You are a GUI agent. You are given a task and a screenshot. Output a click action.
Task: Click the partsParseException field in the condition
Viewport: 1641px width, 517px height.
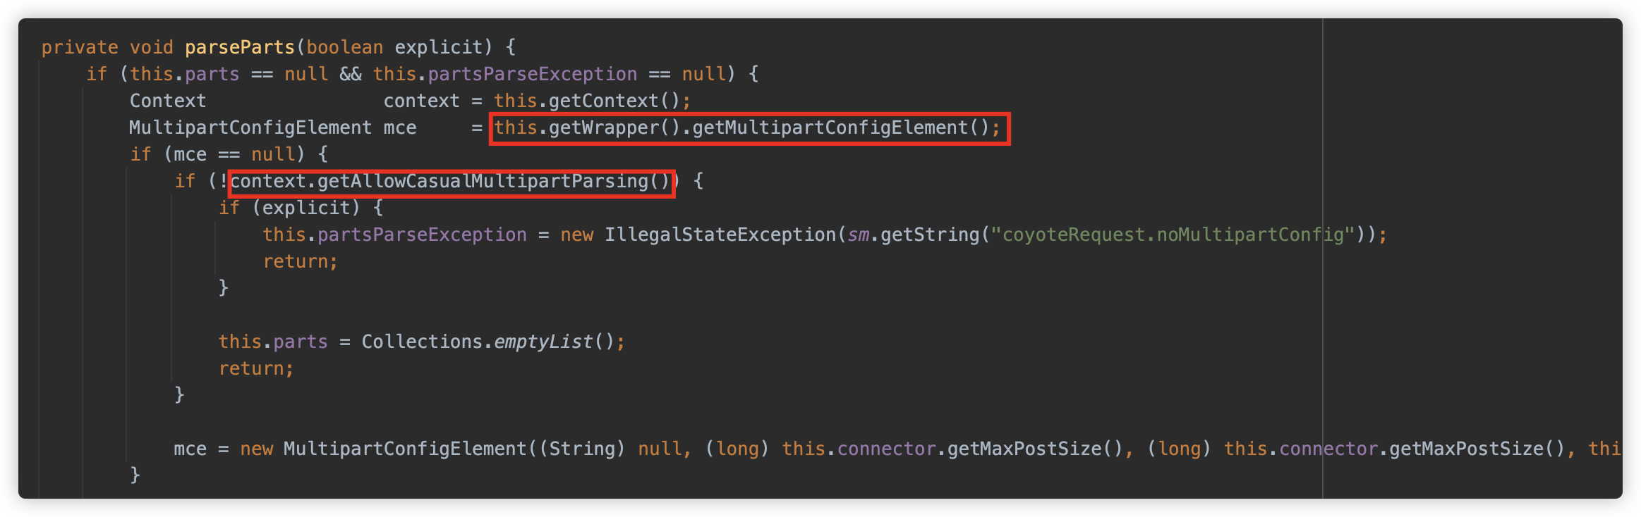532,74
